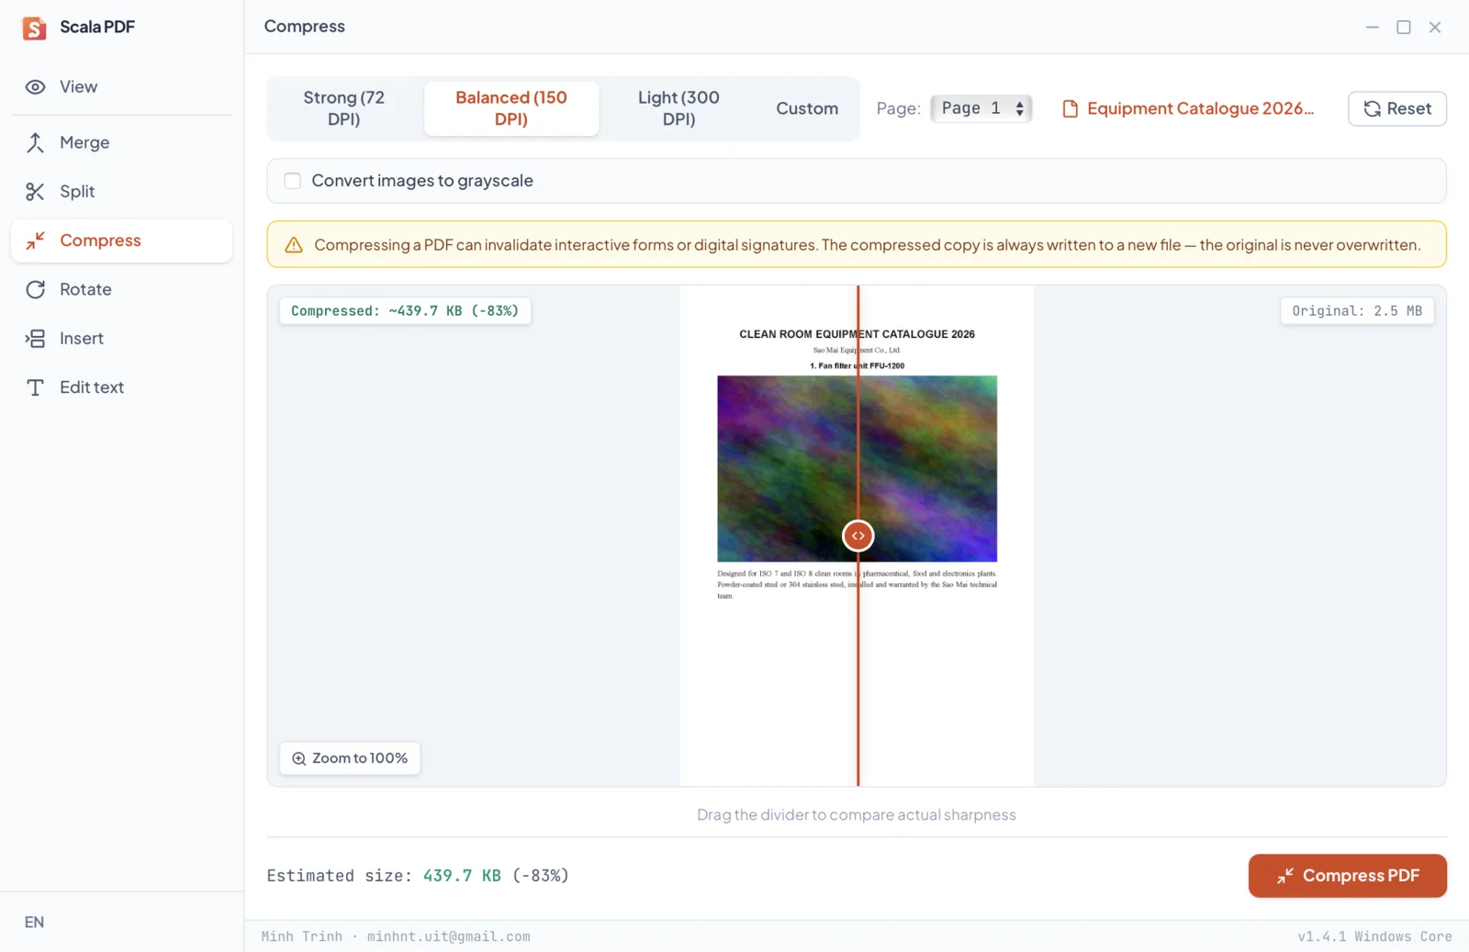Click the Edit text T icon
Image resolution: width=1469 pixels, height=952 pixels.
click(35, 387)
